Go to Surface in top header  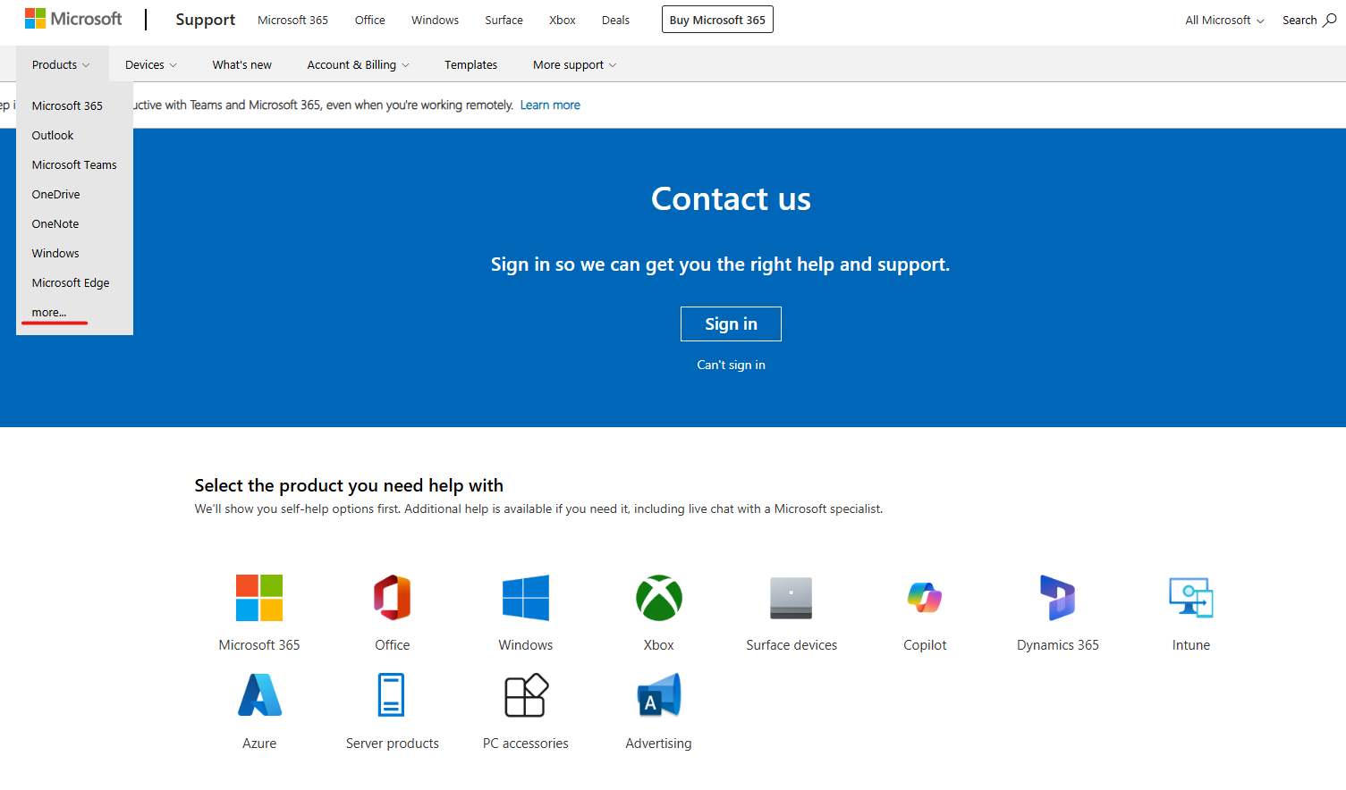pos(504,20)
